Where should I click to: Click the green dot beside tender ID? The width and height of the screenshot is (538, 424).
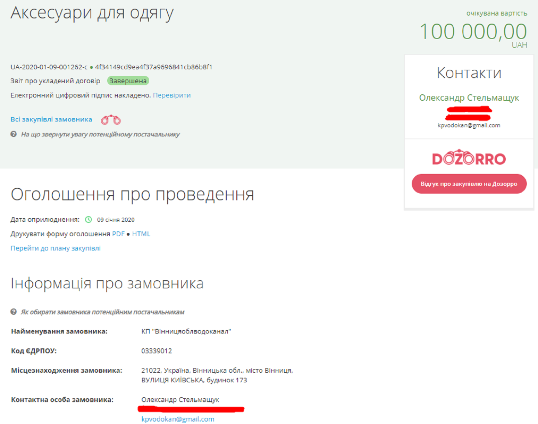point(91,67)
